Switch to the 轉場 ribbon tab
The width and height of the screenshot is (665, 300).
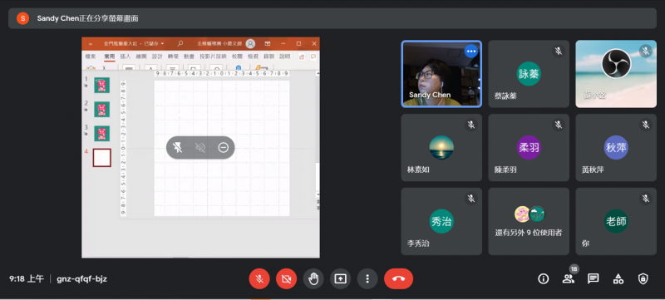173,56
